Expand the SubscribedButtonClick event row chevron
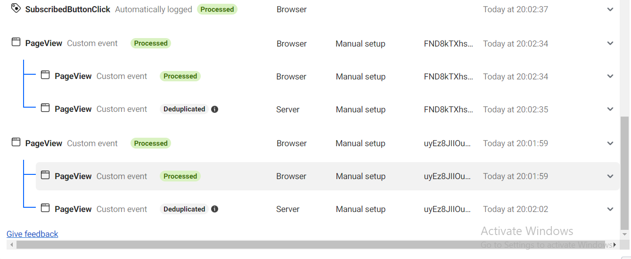This screenshot has height=259, width=631. coord(610,9)
